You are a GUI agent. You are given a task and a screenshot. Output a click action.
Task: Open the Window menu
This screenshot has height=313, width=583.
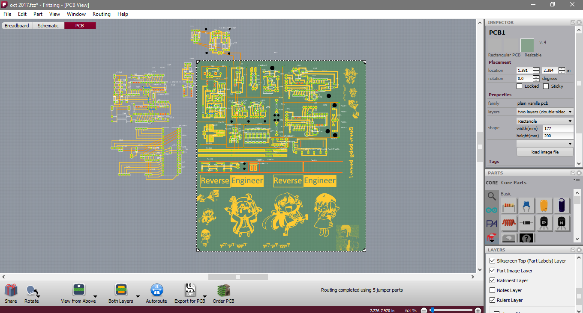click(x=76, y=14)
